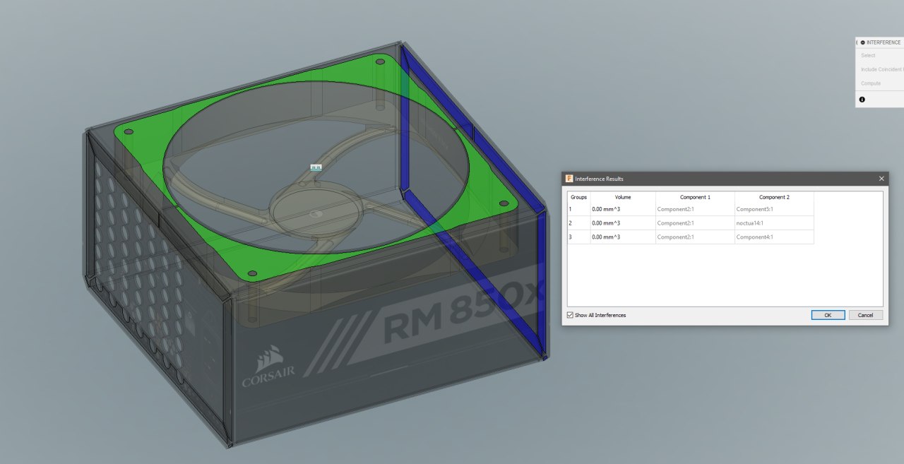
Task: Close the Interference Results dialog
Action: pos(881,179)
